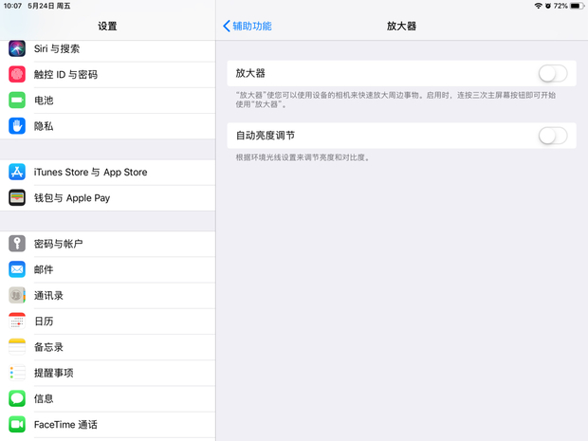Tap the blue back chevron arrow
Viewport: 588px width, 441px height.
(227, 26)
